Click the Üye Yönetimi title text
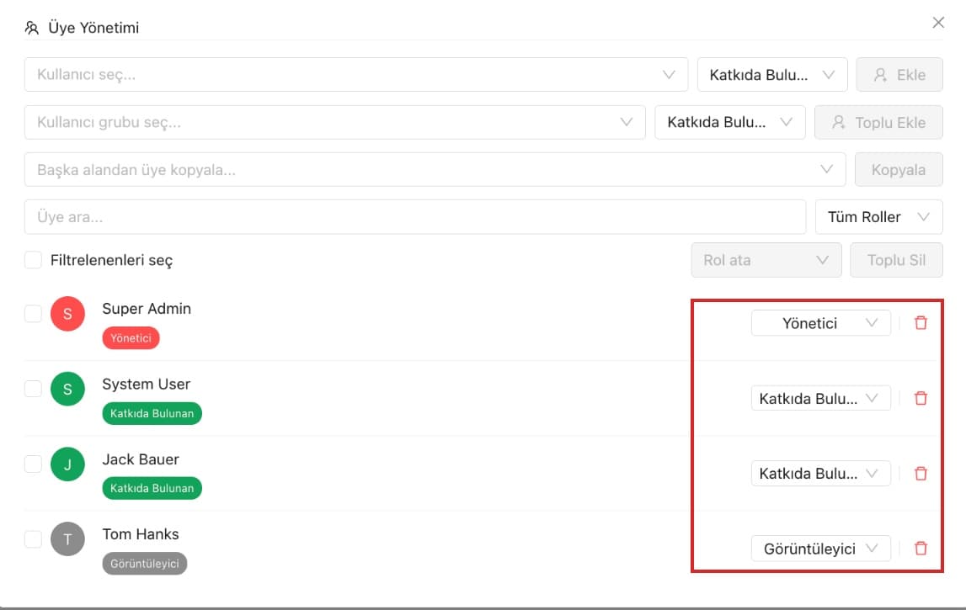 tap(93, 28)
